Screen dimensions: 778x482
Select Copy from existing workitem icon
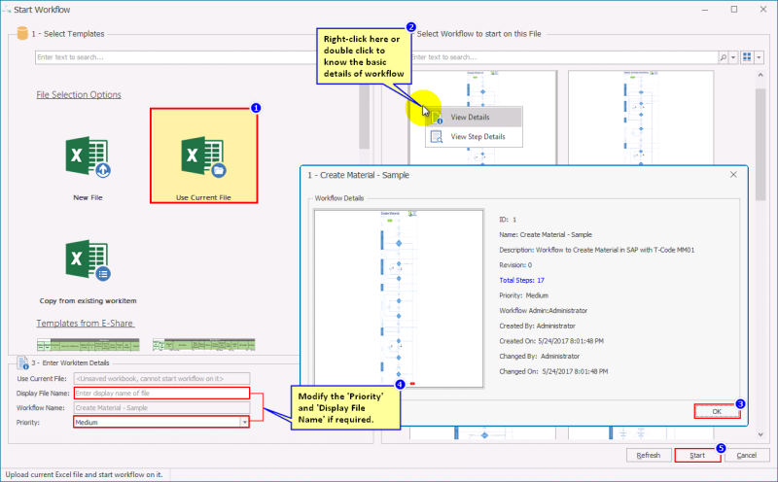pos(88,262)
